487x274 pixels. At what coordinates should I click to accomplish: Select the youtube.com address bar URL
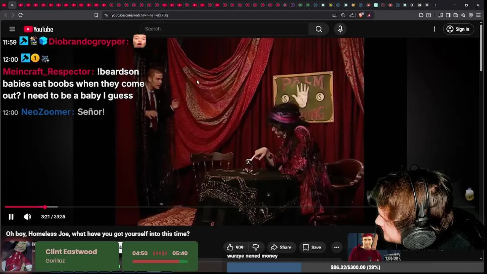[x=140, y=15]
